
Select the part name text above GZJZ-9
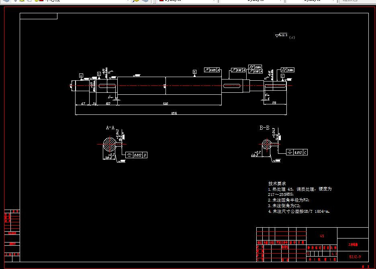pos(353,245)
